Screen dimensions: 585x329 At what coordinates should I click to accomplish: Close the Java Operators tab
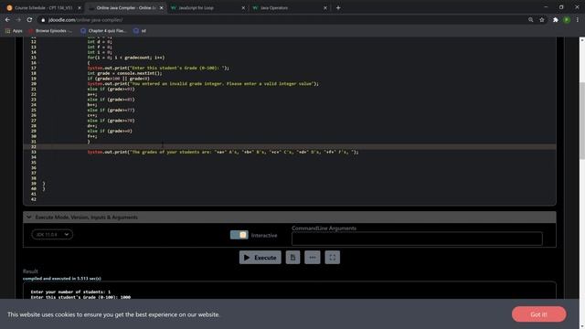pos(325,8)
